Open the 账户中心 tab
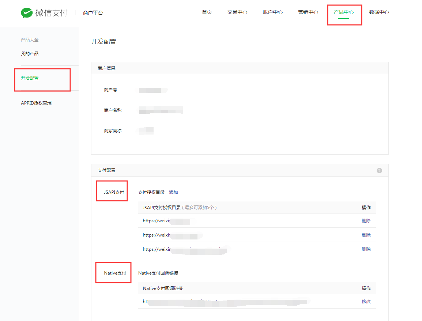The height and width of the screenshot is (321, 422). click(x=273, y=12)
